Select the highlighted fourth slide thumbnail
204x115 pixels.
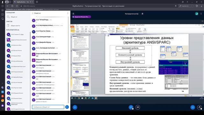point(81,83)
